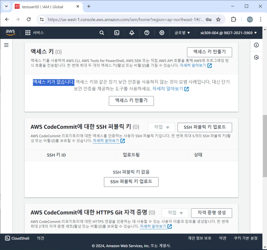Open 자세히 알아보기 link in access key description

[196, 66]
